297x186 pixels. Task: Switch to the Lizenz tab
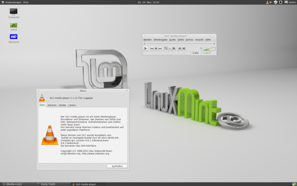(72, 105)
